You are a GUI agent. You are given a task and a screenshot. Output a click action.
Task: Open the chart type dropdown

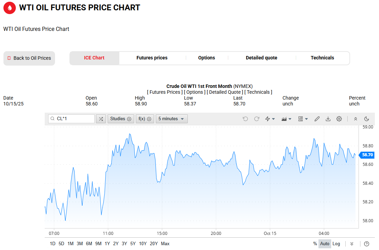(x=286, y=119)
